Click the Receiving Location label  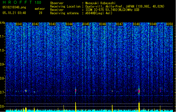coord(65,6)
